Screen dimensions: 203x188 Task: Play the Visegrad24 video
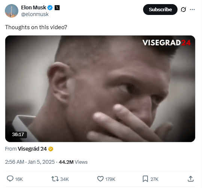pyautogui.click(x=100, y=89)
